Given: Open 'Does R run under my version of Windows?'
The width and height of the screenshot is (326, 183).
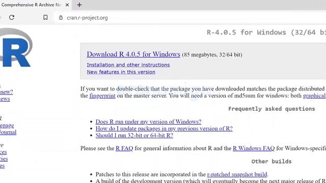Looking at the screenshot, I should point(148,121).
